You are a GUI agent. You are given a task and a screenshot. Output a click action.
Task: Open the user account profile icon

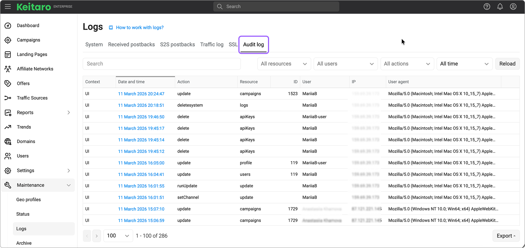click(513, 7)
